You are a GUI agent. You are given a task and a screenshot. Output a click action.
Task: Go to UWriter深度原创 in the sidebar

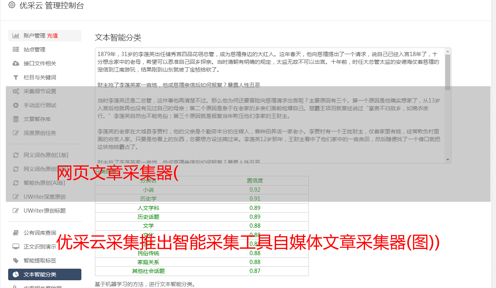point(45,197)
